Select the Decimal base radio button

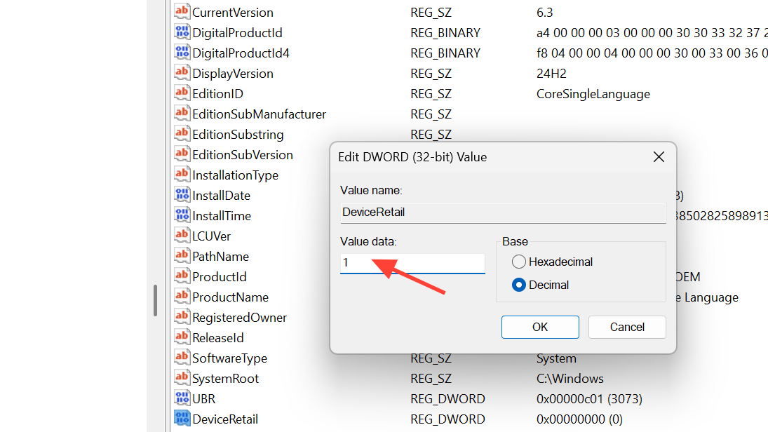(519, 285)
